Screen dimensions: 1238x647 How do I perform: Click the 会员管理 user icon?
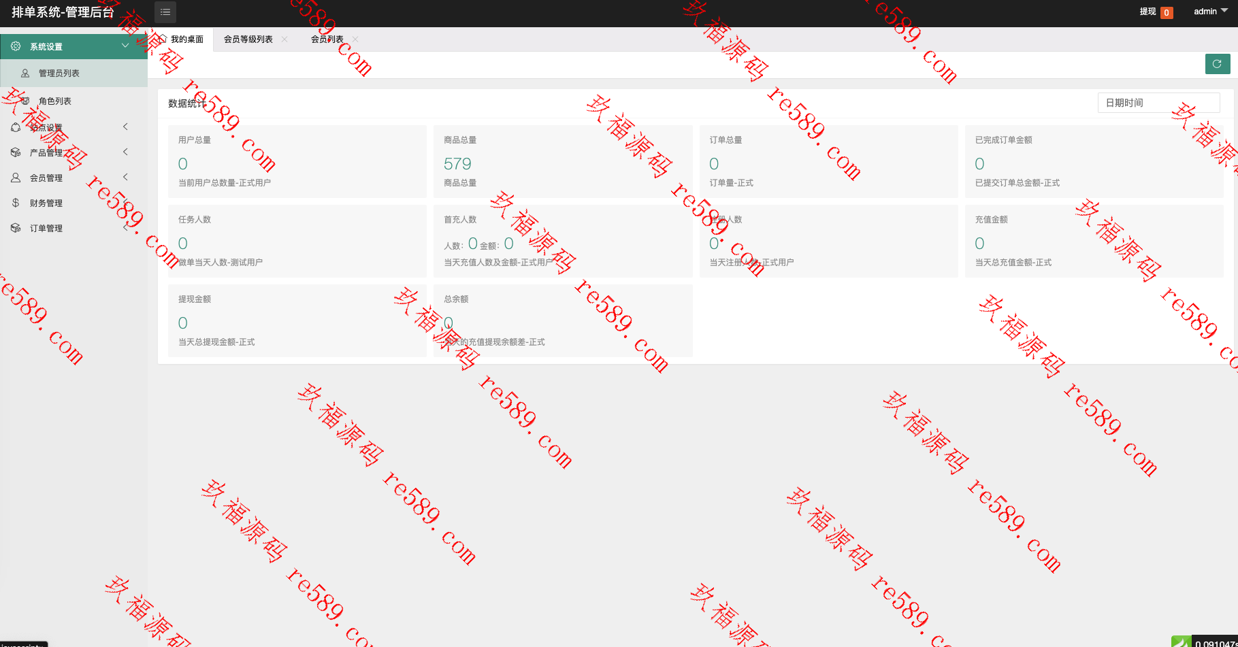(16, 178)
